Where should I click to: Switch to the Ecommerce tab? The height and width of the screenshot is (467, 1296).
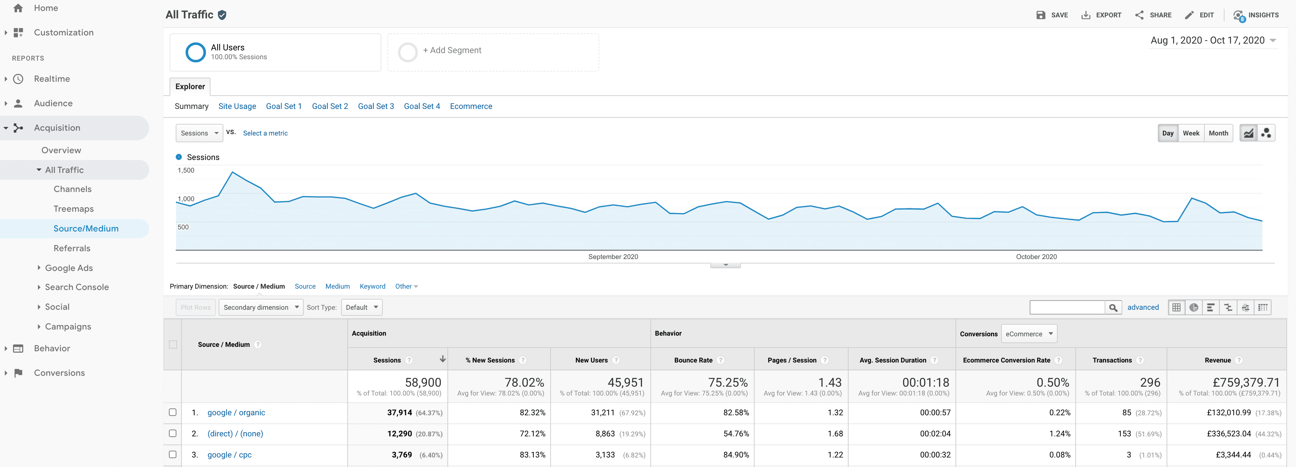coord(471,106)
